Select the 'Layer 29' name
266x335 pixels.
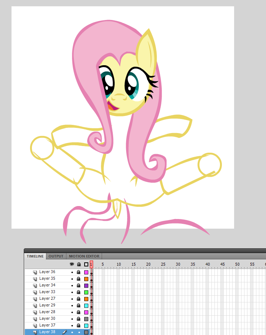pyautogui.click(x=47, y=305)
